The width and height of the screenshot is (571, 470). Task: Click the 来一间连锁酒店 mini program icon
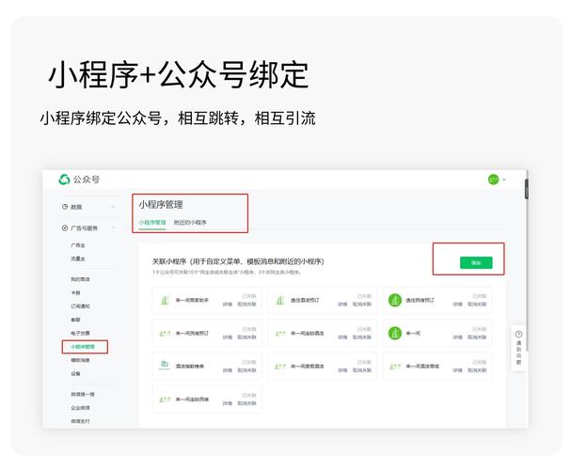pos(280,333)
